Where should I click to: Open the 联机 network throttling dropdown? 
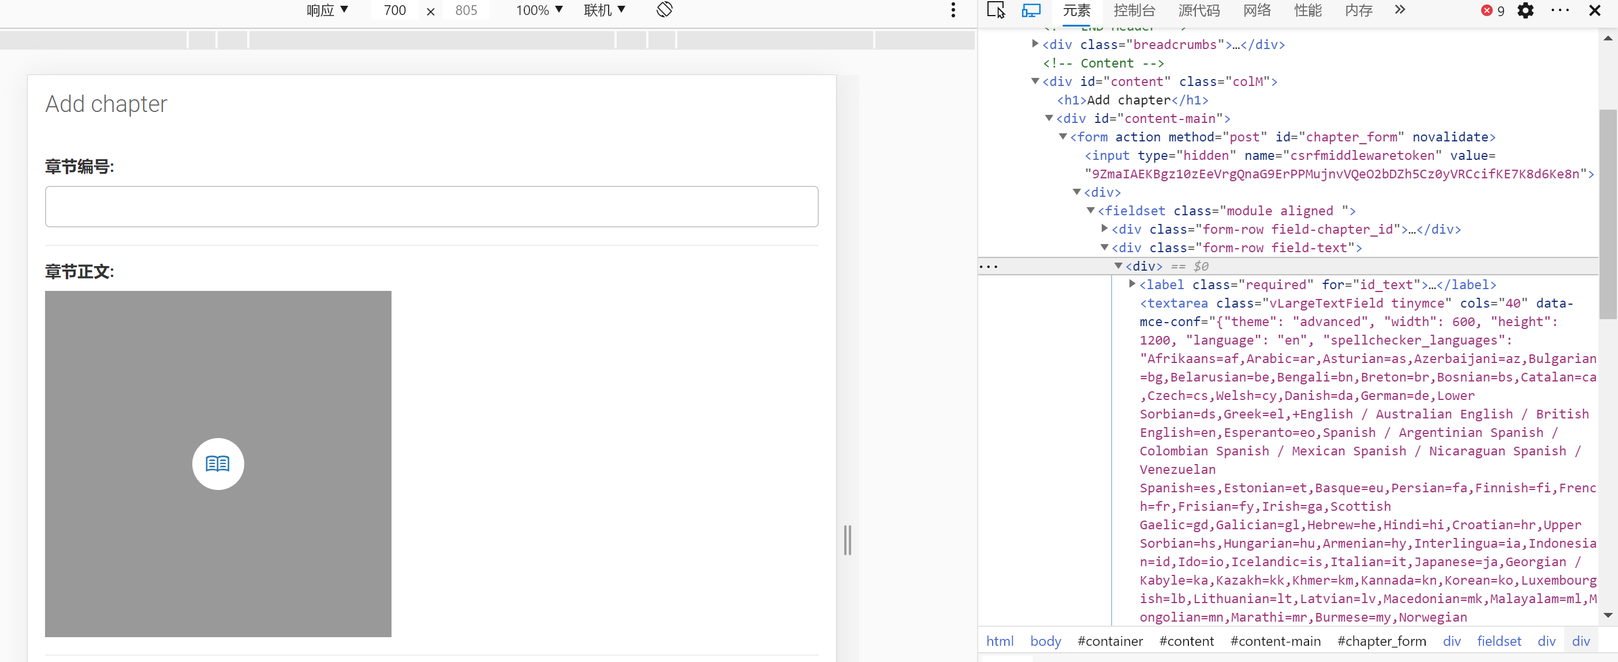[604, 10]
